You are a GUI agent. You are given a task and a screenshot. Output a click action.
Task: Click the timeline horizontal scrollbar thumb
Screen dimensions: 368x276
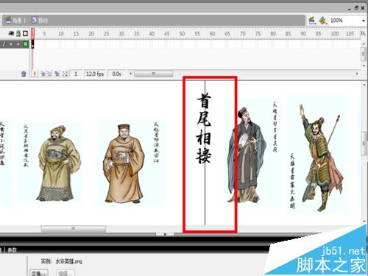click(x=154, y=74)
